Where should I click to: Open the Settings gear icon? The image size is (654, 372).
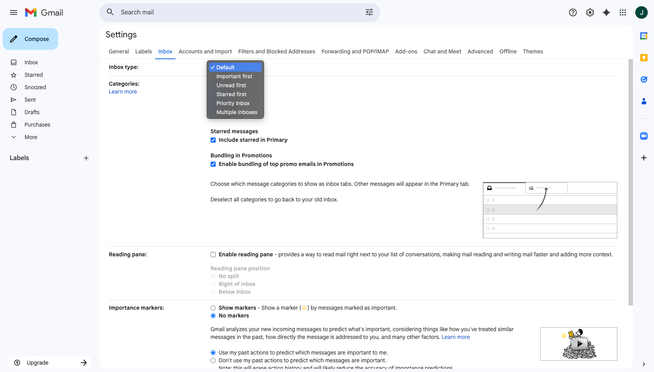[590, 12]
